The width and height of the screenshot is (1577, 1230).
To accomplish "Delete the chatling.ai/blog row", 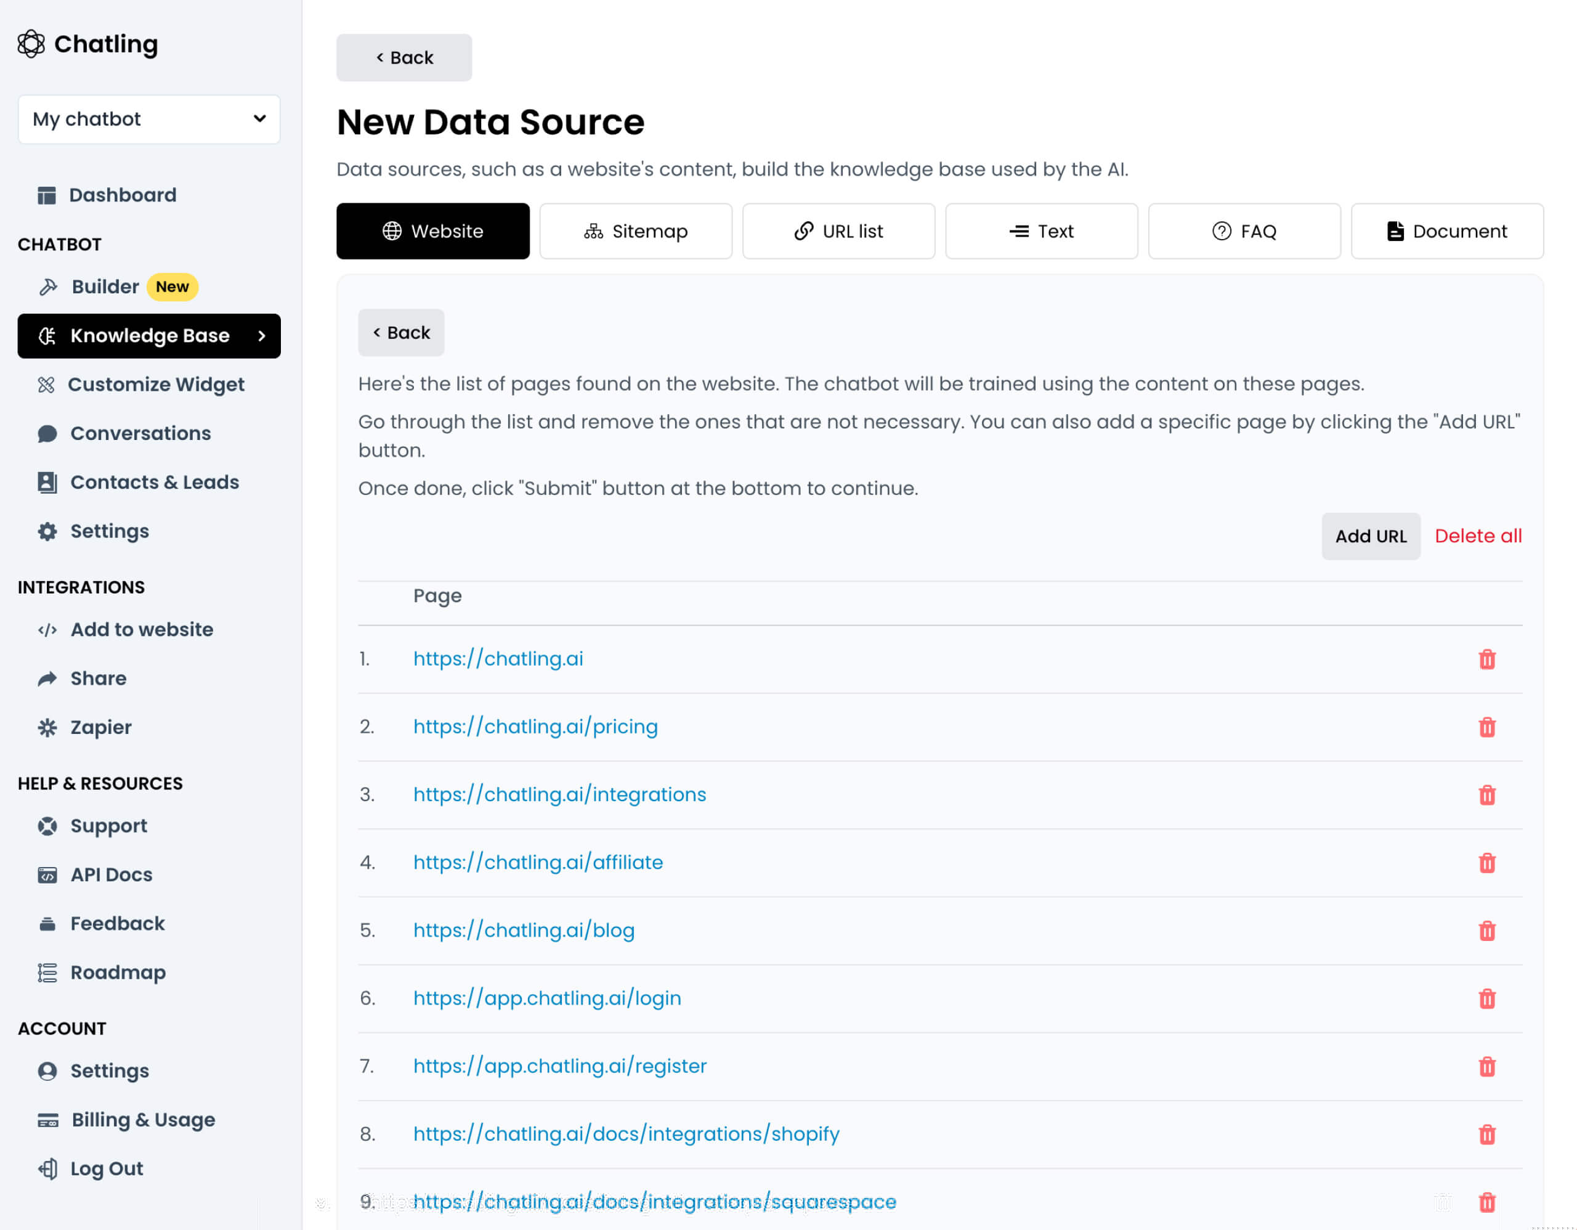I will pyautogui.click(x=1488, y=931).
